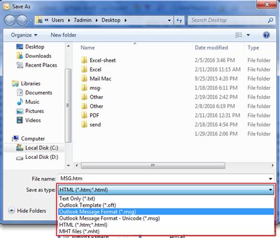Sort by Date modified column header
The image size is (280, 238).
point(211,48)
